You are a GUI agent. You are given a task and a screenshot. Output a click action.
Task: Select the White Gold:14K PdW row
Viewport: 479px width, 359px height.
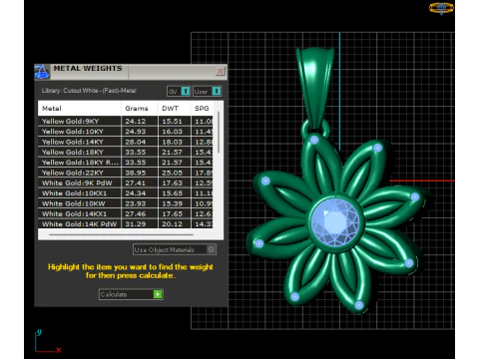pos(126,223)
